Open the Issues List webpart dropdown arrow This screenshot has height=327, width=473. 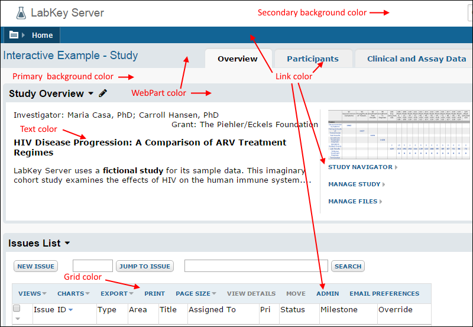click(67, 243)
